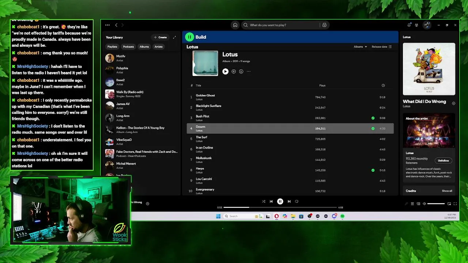Click the Spotify three-dots main menu
This screenshot has height=263, width=468.
107,25
